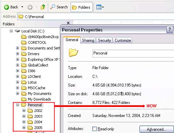Click the Personal folder name field

[133, 53]
